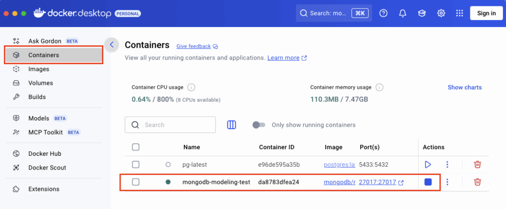Click the 5433:5432 port text
The width and height of the screenshot is (506, 209).
tap(374, 165)
